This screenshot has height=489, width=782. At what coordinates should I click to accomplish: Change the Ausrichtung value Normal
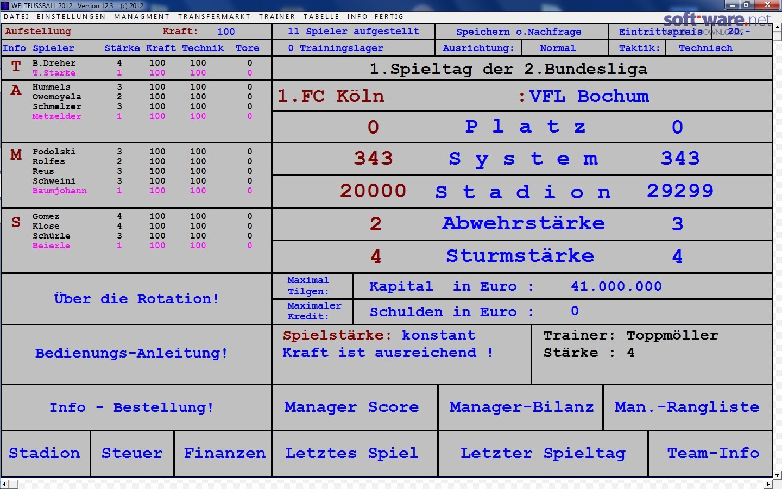[x=565, y=48]
